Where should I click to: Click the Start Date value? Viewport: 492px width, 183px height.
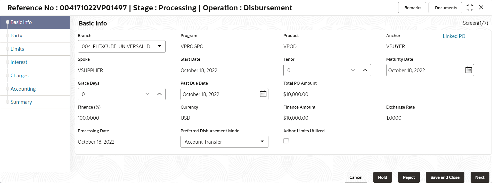tap(199, 71)
